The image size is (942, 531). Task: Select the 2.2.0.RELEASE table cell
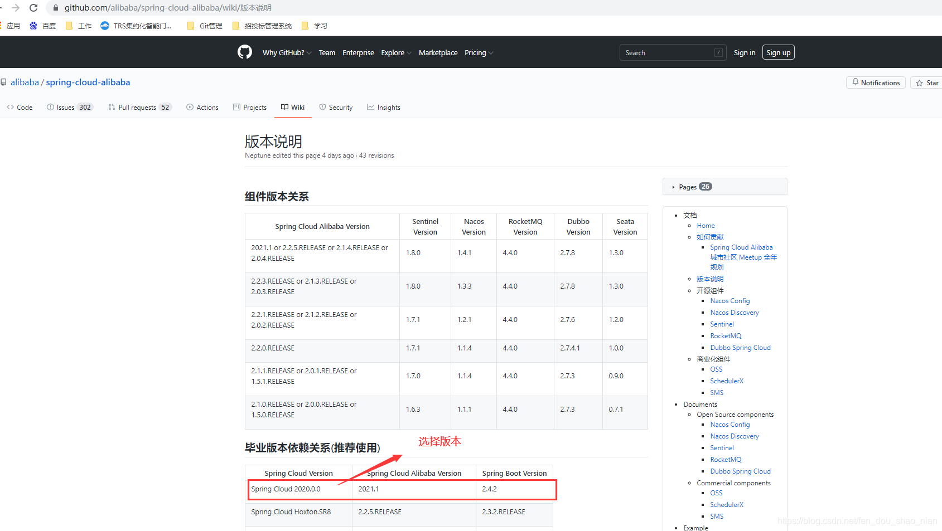pos(322,351)
